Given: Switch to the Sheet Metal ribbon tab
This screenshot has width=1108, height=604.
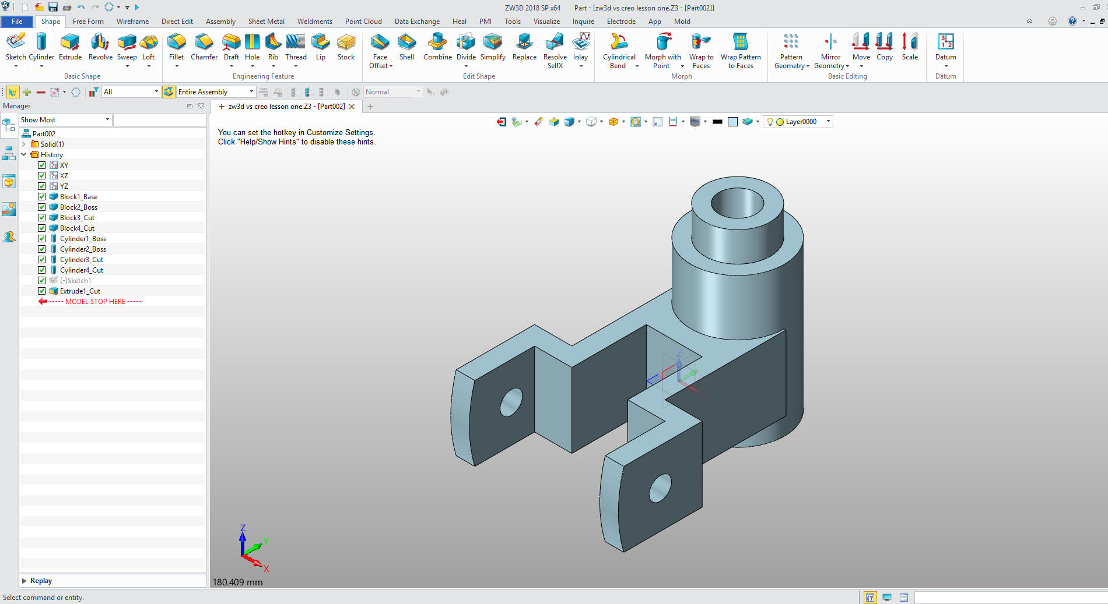Looking at the screenshot, I should [266, 22].
